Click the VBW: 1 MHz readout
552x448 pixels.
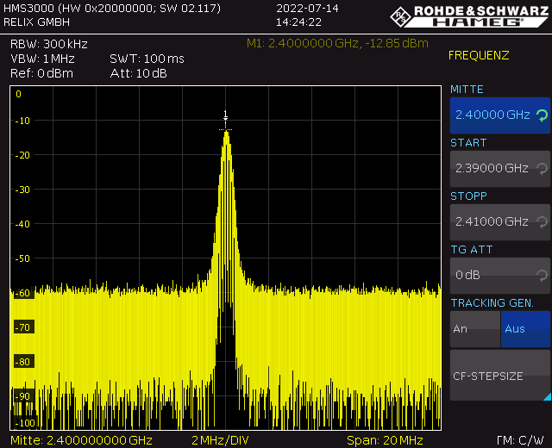pyautogui.click(x=42, y=59)
